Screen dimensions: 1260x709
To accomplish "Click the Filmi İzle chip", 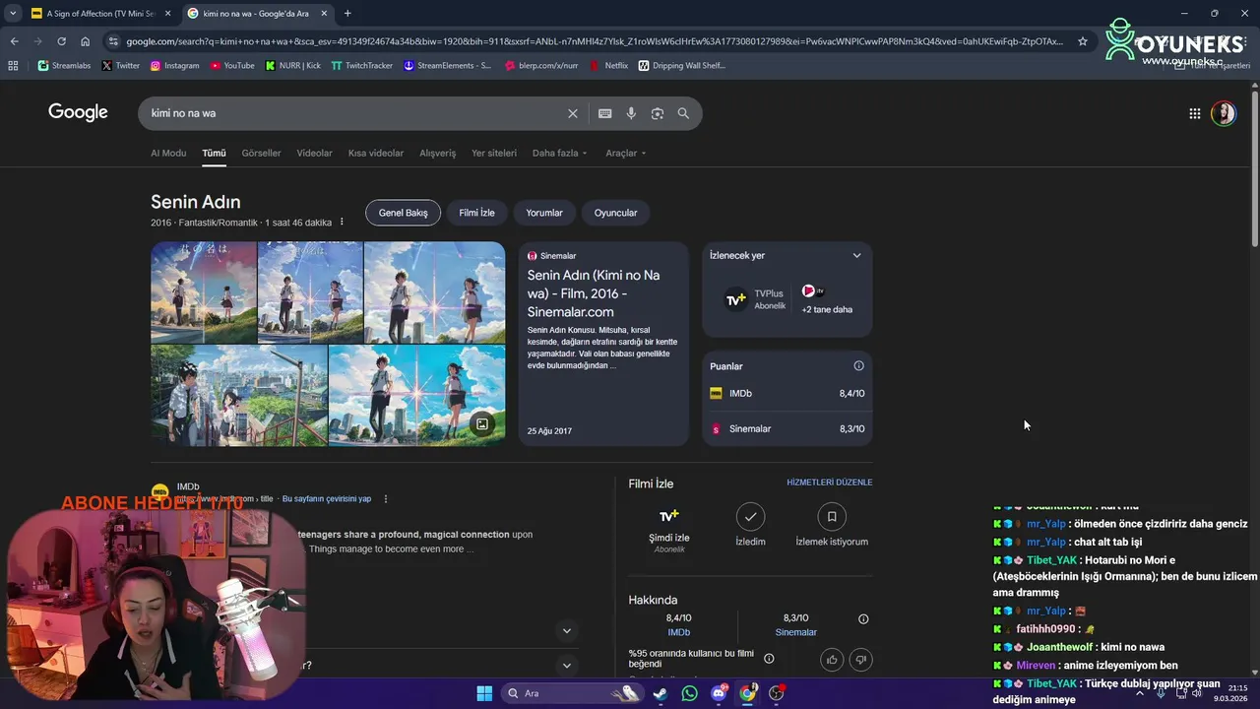I will click(476, 213).
